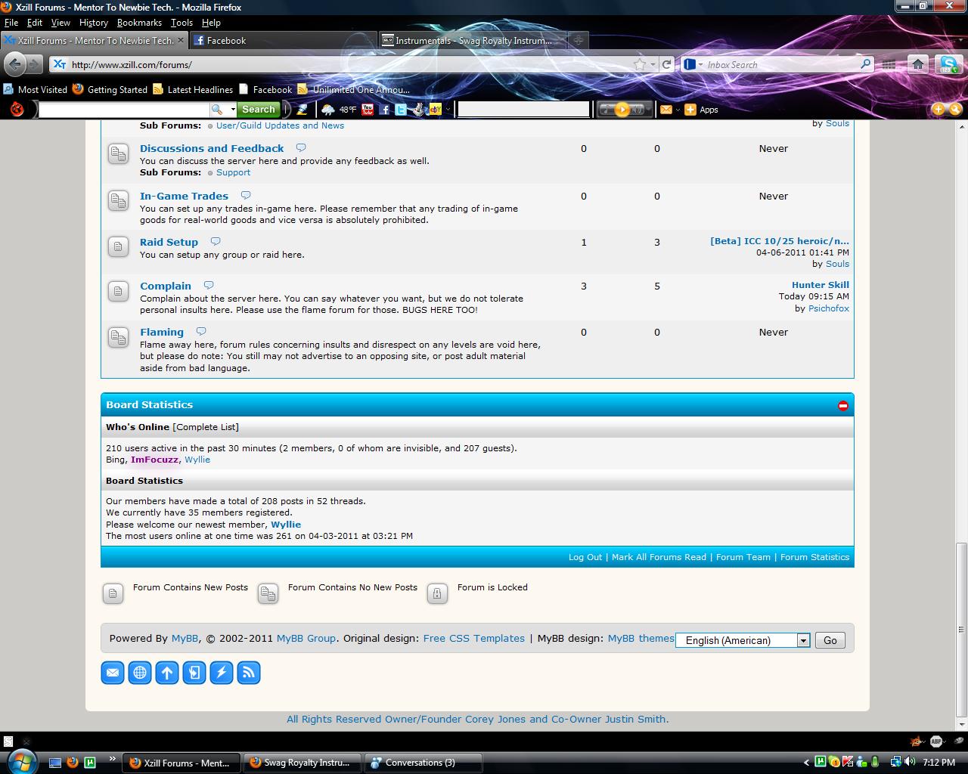Viewport: 968px width, 774px height.
Task: Open the YouTube toolbar icon
Action: [x=368, y=110]
